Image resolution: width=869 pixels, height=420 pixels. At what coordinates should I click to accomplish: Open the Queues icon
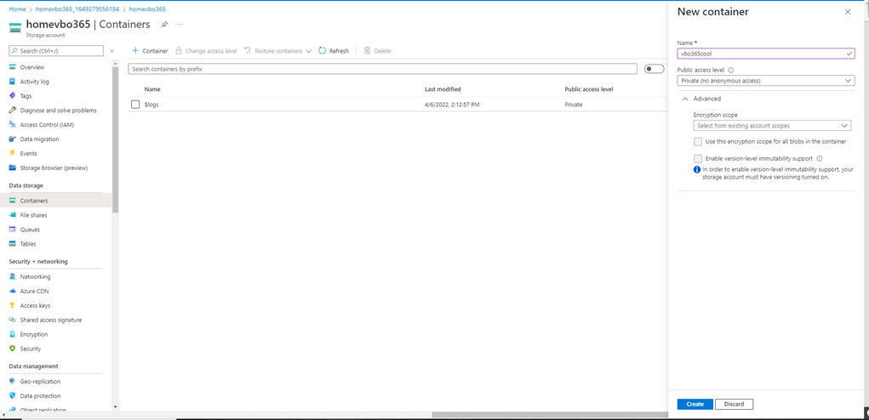12,229
